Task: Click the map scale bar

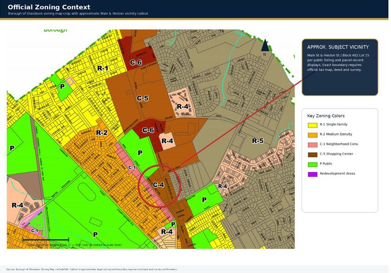Action: [x=45, y=240]
